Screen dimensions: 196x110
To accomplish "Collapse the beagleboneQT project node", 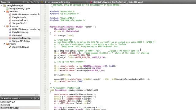I will click(x=2, y=5).
